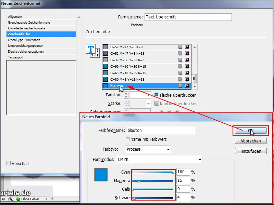Decrease Farbton value with stepper down arrow

tap(126, 97)
